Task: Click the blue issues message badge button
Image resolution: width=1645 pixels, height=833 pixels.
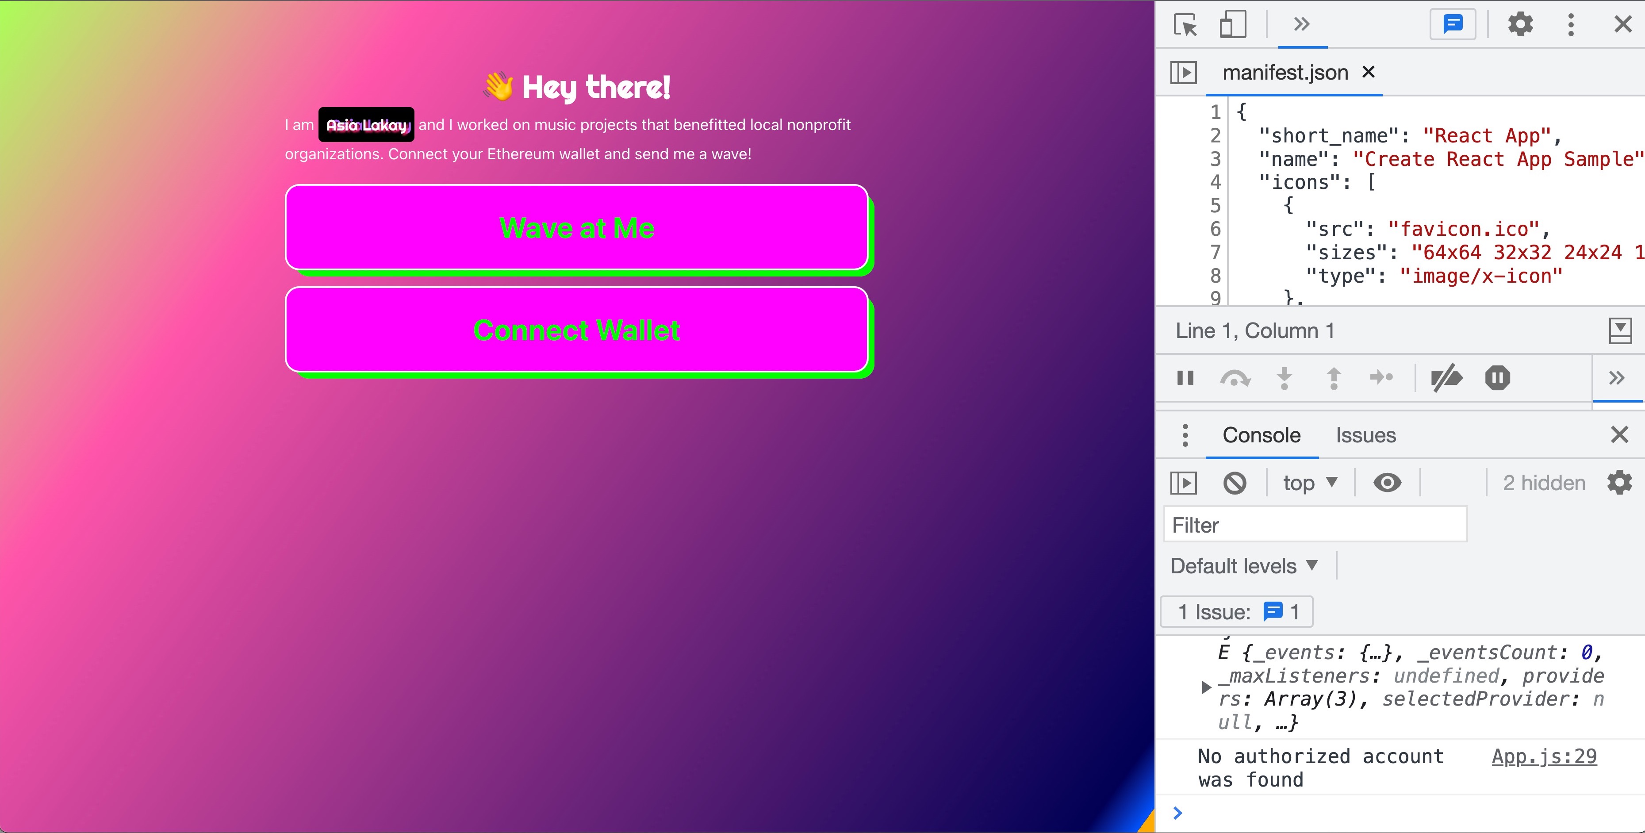Action: click(1453, 25)
